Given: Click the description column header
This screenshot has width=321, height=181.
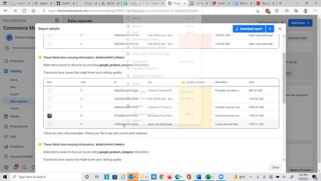Looking at the screenshot, I should point(221,82).
